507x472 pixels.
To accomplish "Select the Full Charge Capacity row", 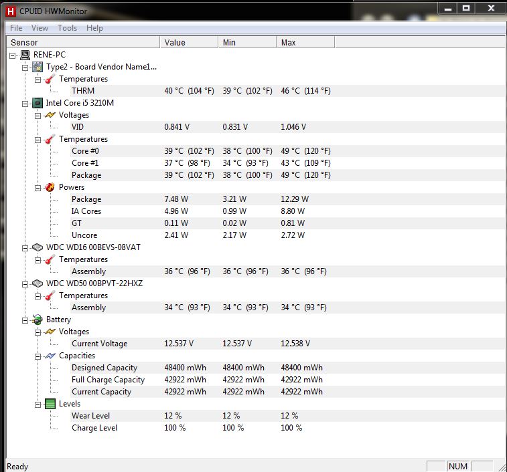I will click(288, 380).
